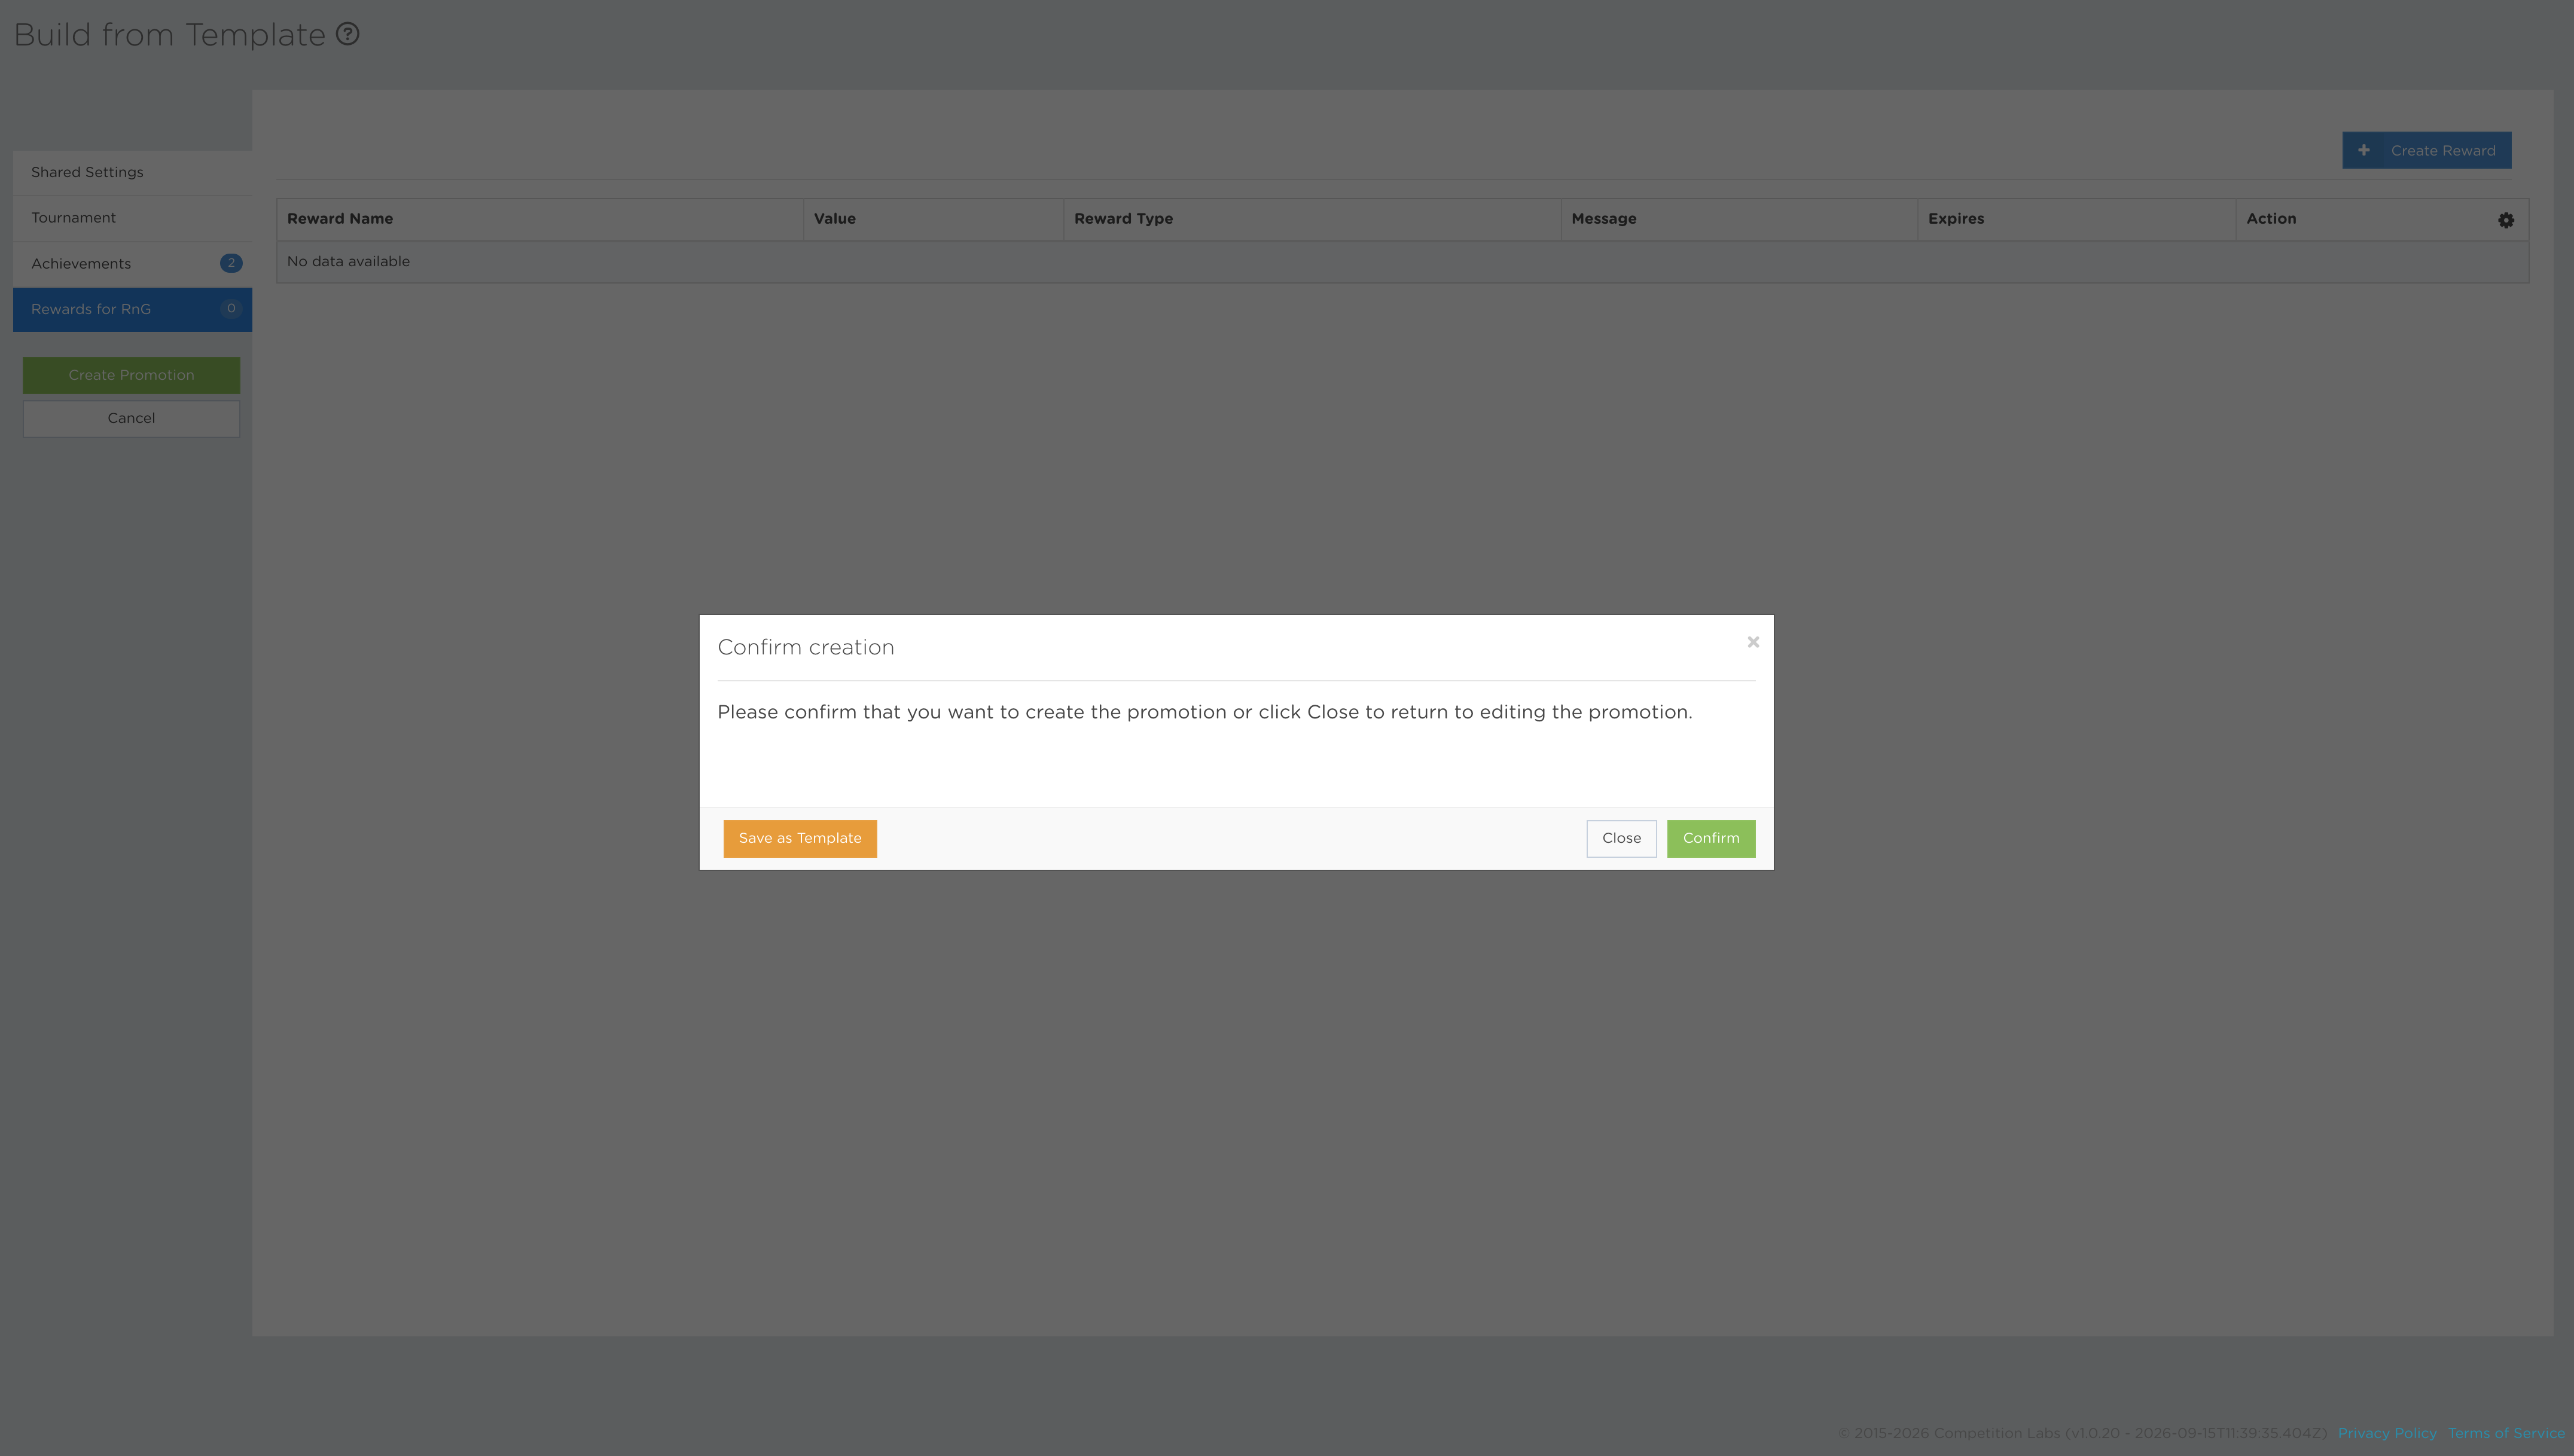Open the Shared Settings tab

click(132, 172)
